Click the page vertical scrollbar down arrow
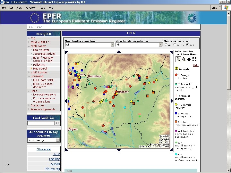231x173 pixels. pyautogui.click(x=228, y=171)
